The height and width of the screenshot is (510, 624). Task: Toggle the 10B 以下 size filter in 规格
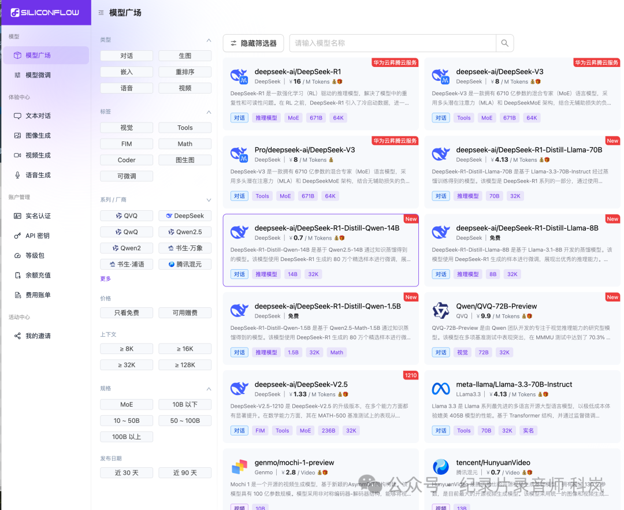click(185, 404)
